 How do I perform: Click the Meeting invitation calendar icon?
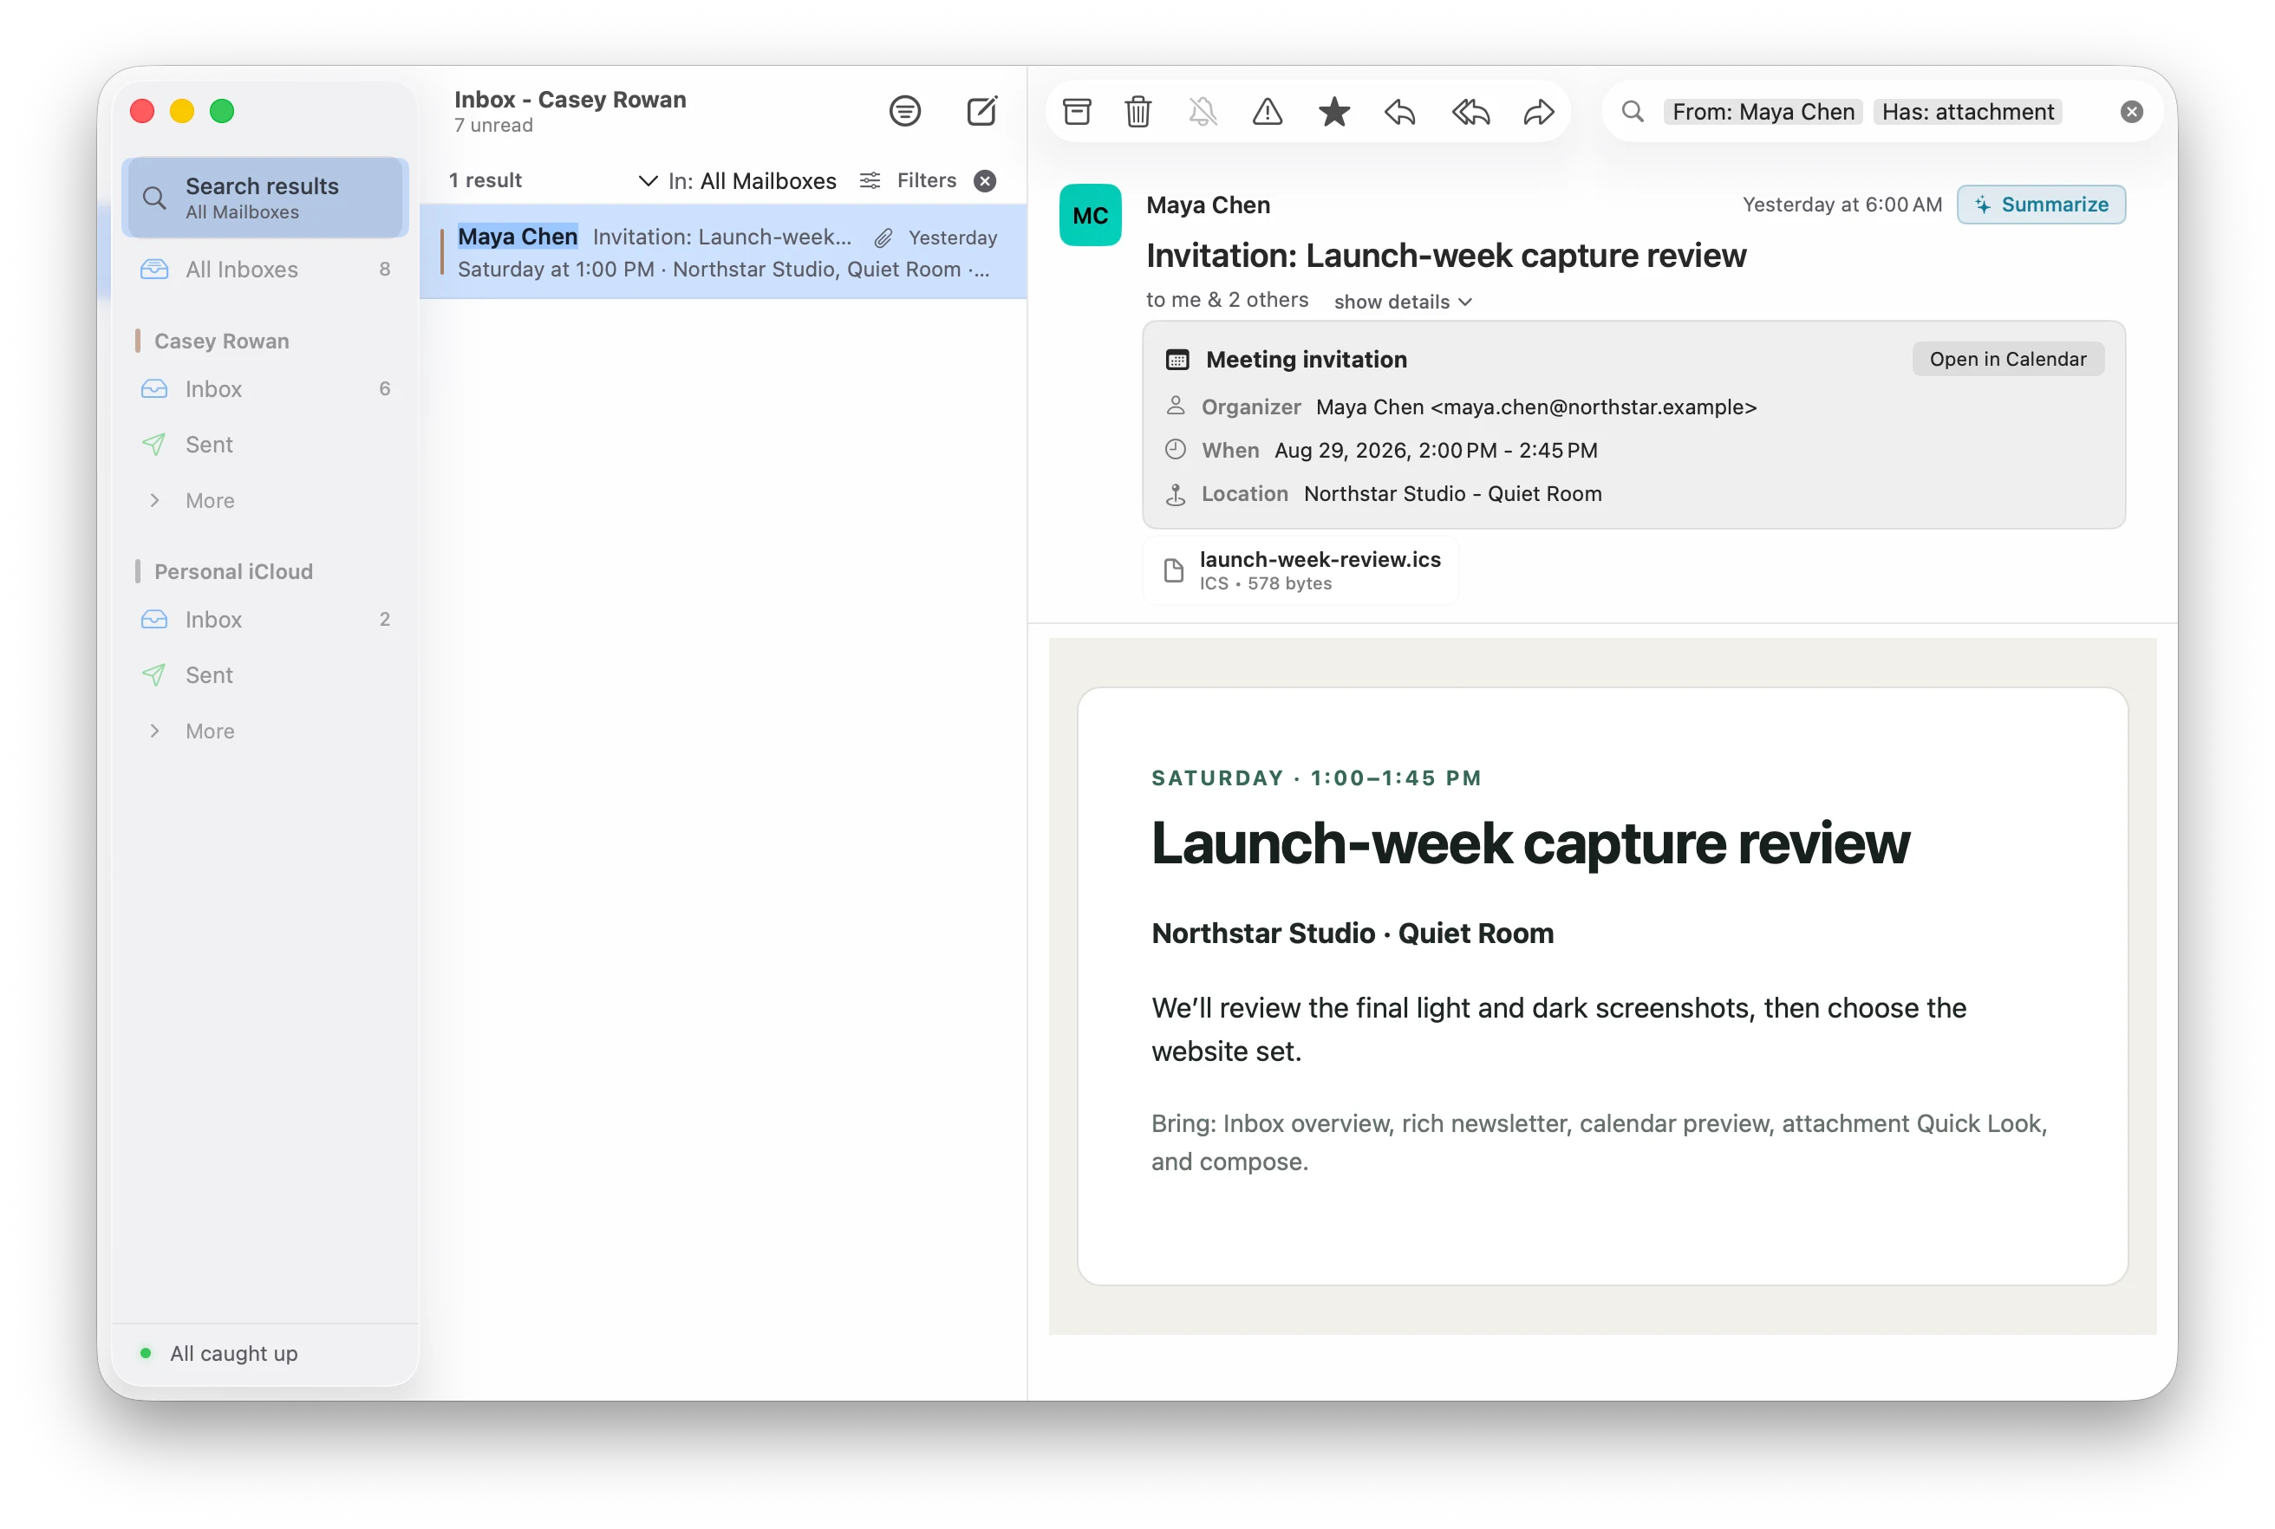pos(1177,359)
